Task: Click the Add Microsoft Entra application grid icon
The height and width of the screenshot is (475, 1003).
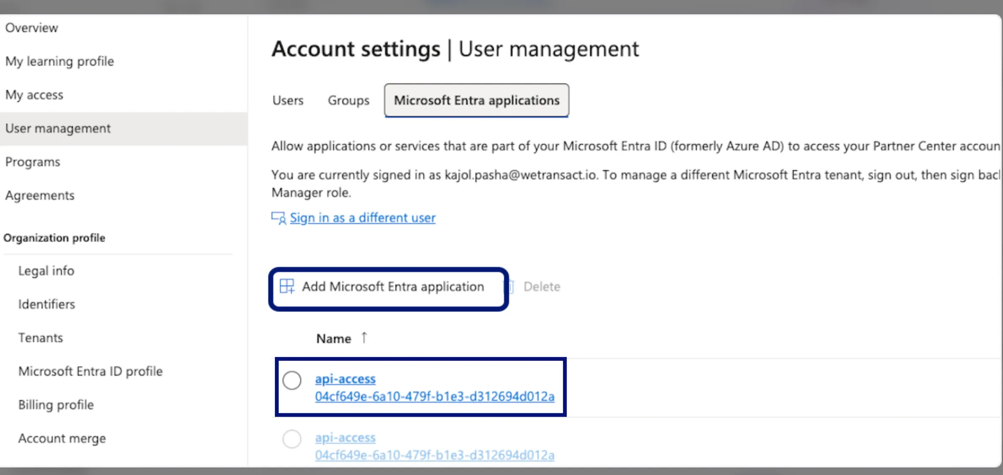Action: [287, 286]
